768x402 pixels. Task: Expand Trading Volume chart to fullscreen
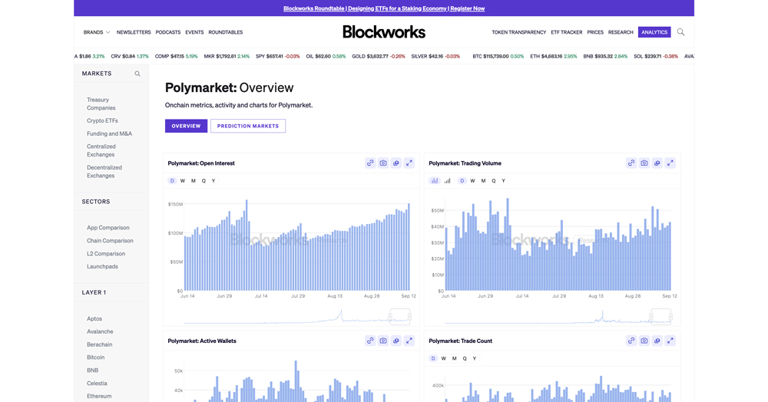(670, 163)
